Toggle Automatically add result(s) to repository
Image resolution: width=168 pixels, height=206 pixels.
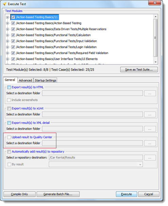coord(9,152)
